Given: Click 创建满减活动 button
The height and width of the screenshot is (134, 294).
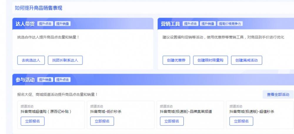Looking at the screenshot, I should pos(247,60).
